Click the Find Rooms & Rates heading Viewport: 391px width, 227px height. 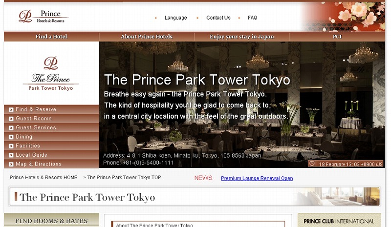click(x=51, y=221)
